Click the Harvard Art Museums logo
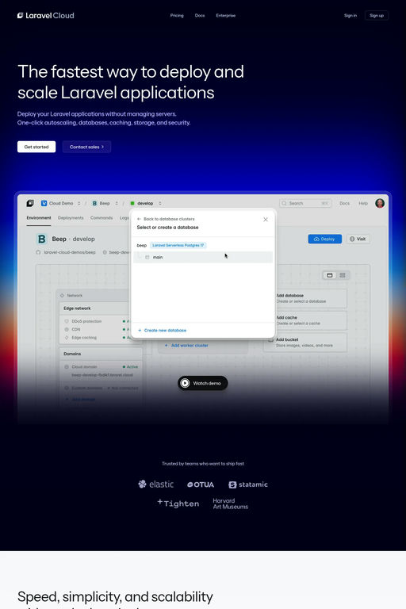The height and width of the screenshot is (609, 406). pos(231,504)
